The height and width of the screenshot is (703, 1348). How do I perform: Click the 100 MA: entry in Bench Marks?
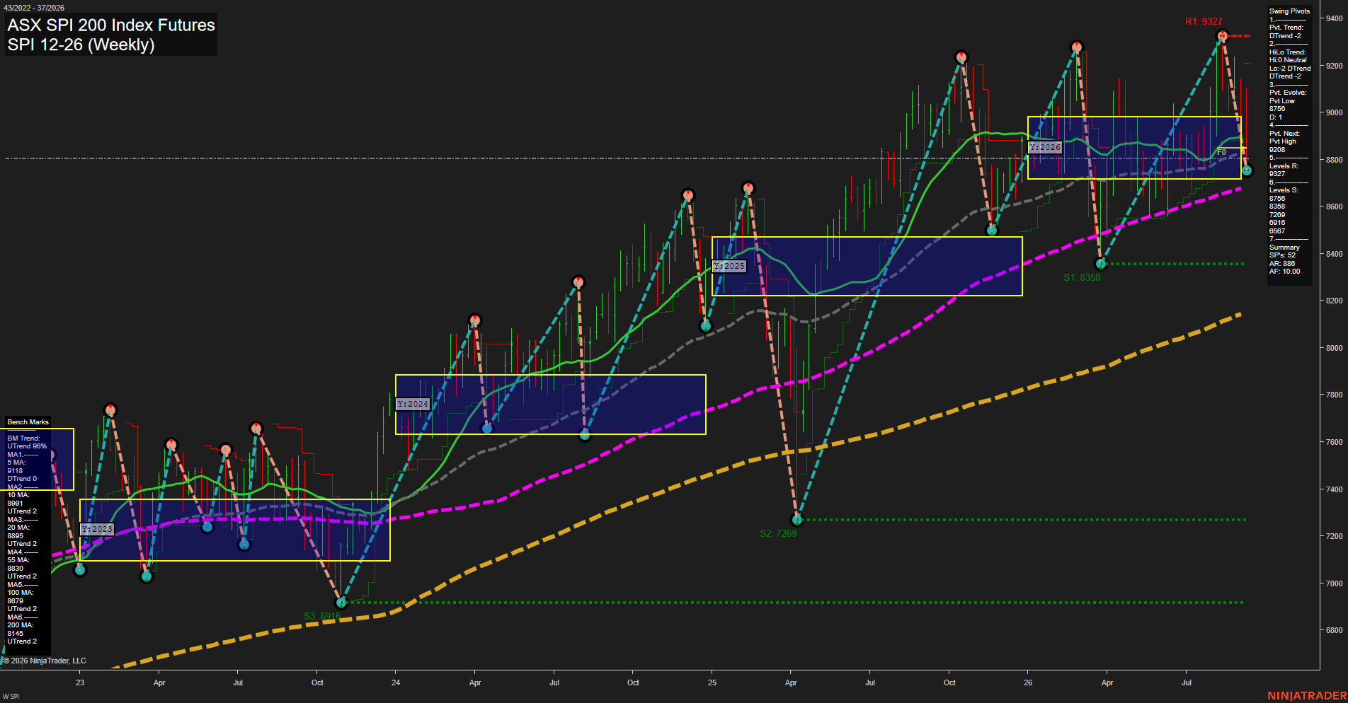coord(21,593)
